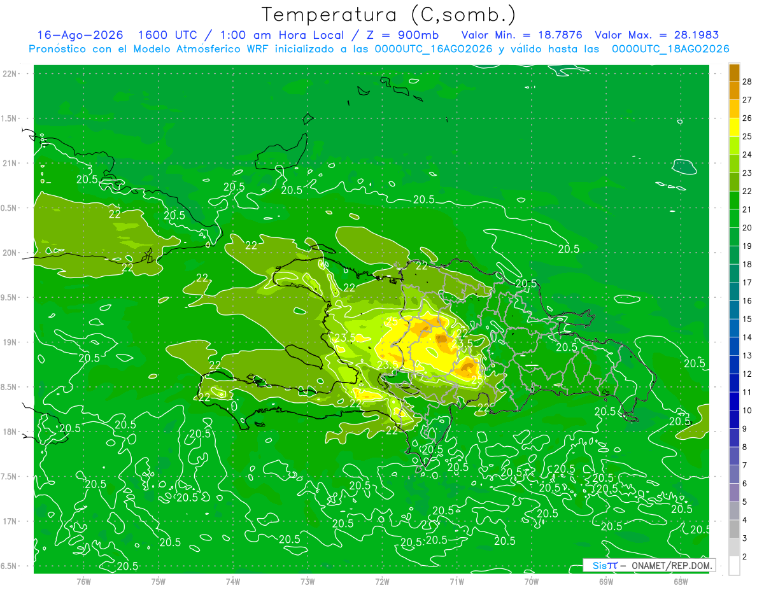Click the legend scale label '2'
This screenshot has width=764, height=590.
(x=745, y=557)
